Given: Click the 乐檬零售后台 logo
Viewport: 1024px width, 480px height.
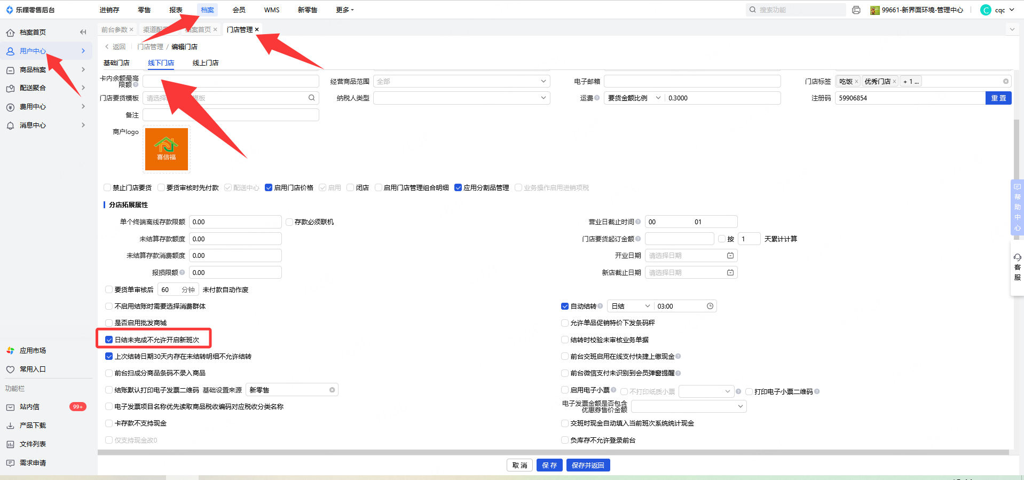Looking at the screenshot, I should 30,10.
